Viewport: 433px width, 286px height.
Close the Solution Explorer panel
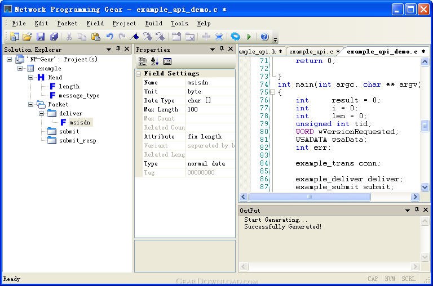coord(127,49)
